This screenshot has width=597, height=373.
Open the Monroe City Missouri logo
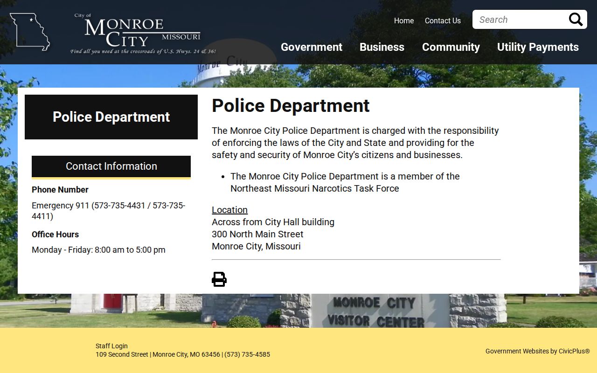(143, 34)
